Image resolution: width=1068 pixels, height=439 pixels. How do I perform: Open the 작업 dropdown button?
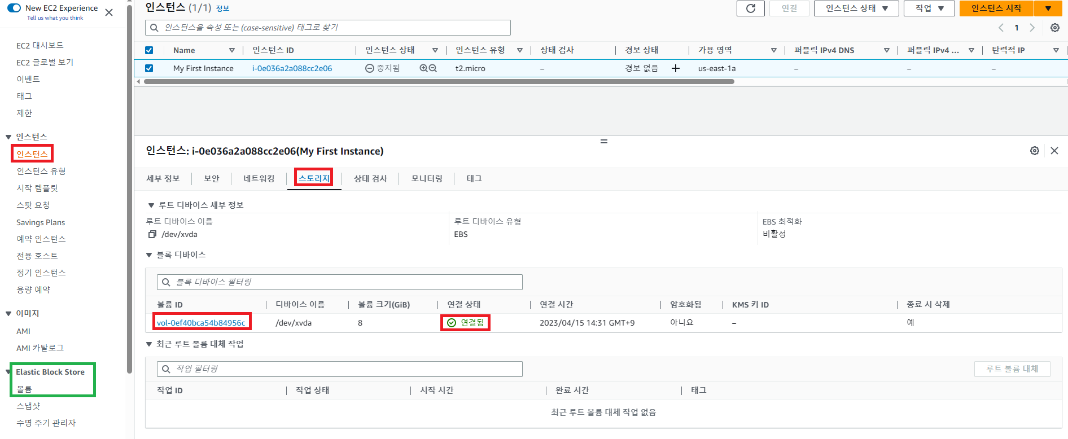[929, 8]
